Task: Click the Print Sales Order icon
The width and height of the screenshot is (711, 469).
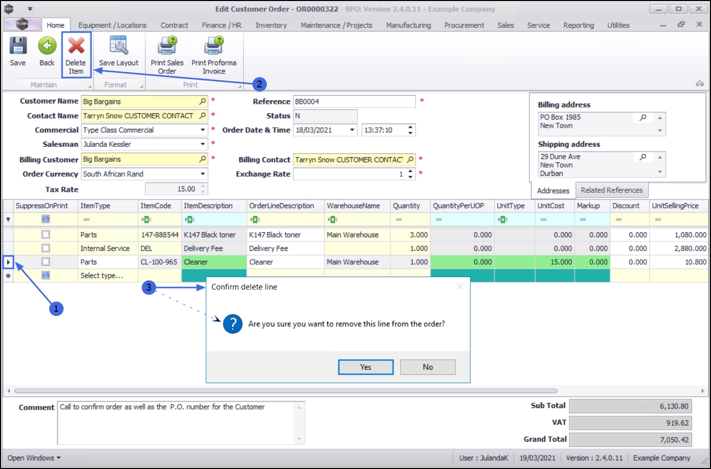Action: pos(167,46)
